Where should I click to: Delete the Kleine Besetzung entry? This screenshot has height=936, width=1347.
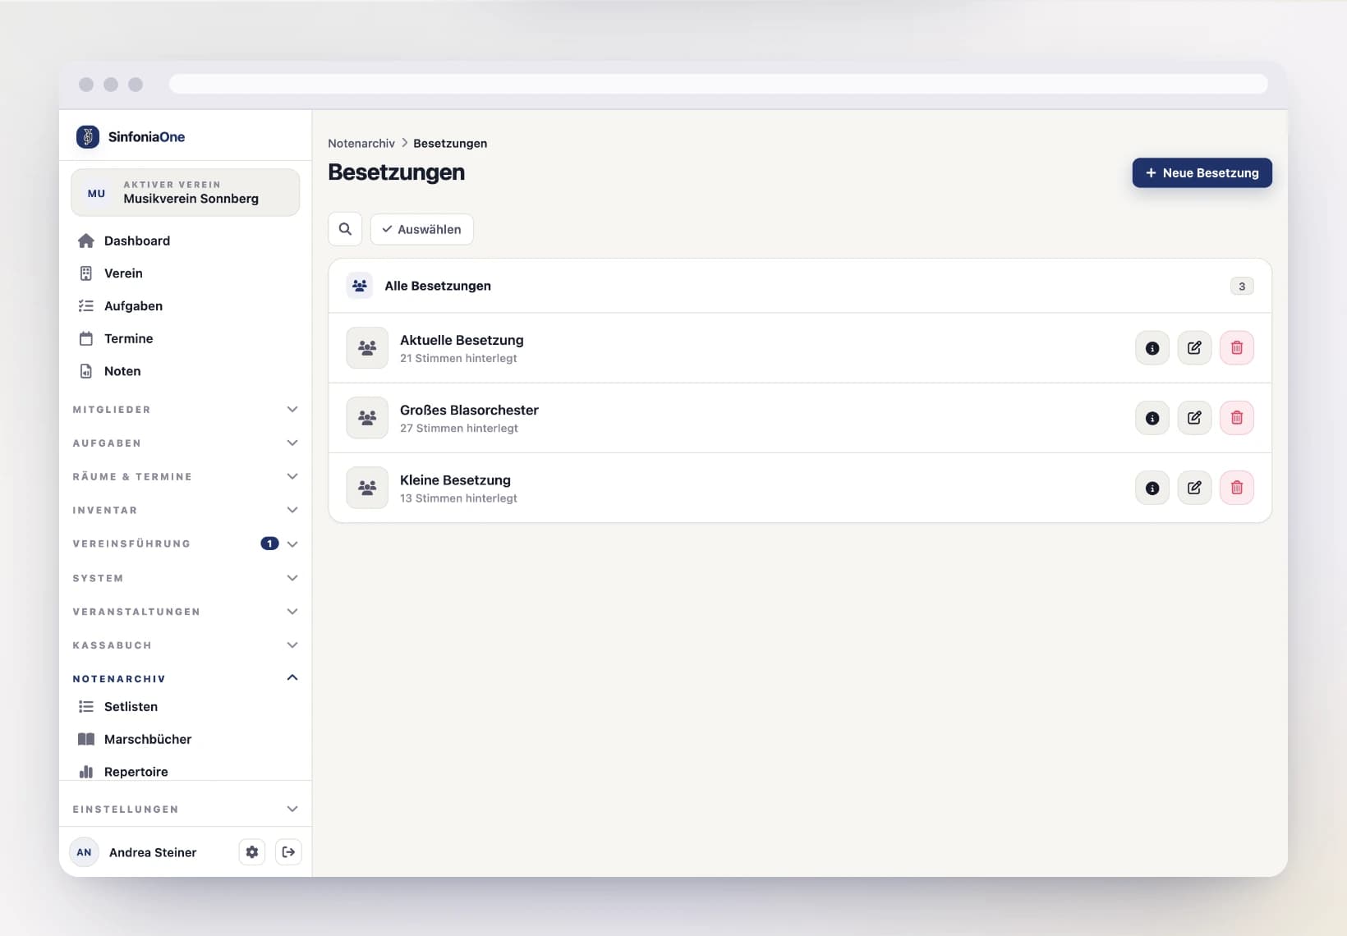point(1236,488)
